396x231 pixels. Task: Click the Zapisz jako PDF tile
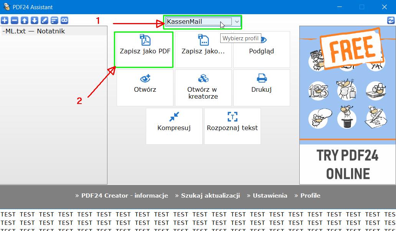[x=145, y=49]
